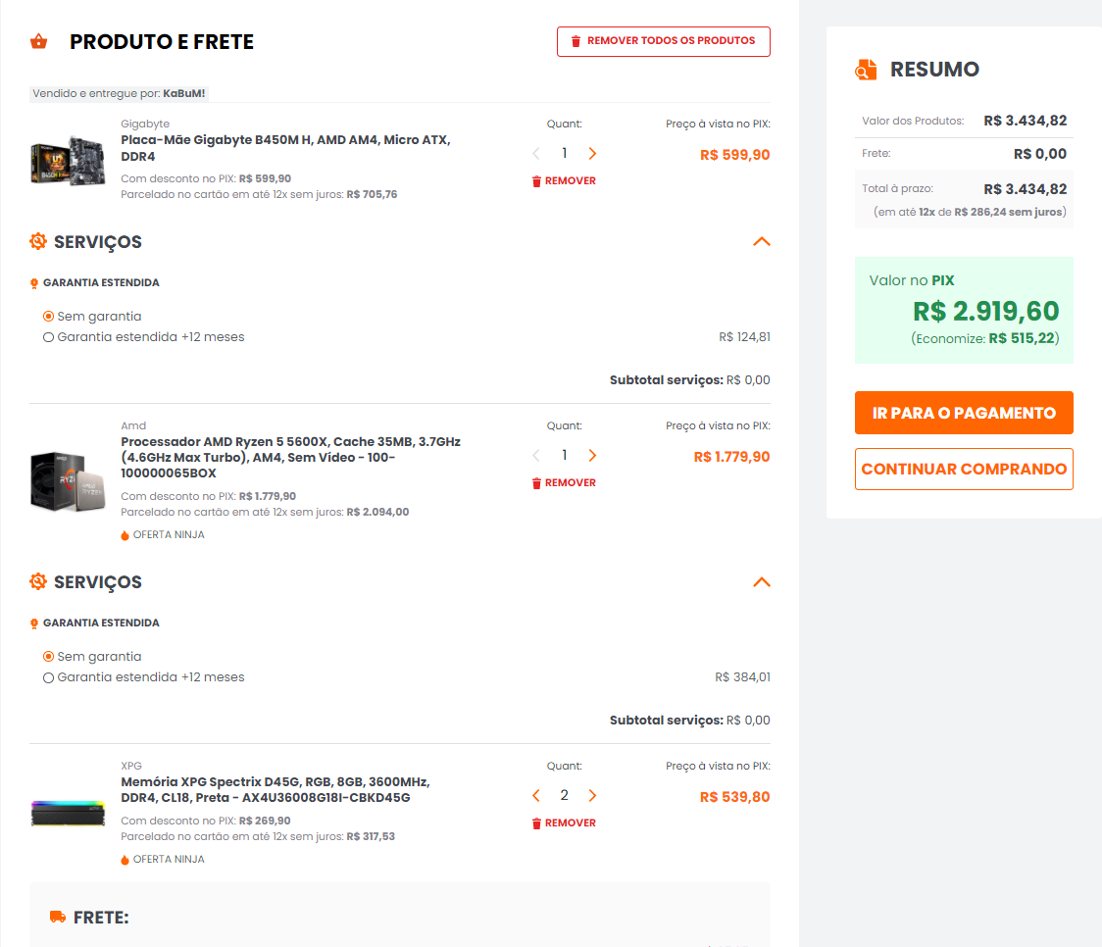Open the Ryzen 5 5600X product thumbnail
Image resolution: width=1102 pixels, height=947 pixels.
coord(68,481)
